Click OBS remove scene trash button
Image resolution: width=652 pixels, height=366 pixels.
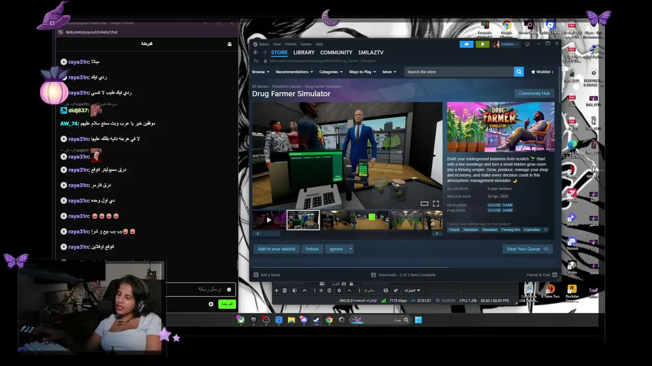pyautogui.click(x=285, y=291)
